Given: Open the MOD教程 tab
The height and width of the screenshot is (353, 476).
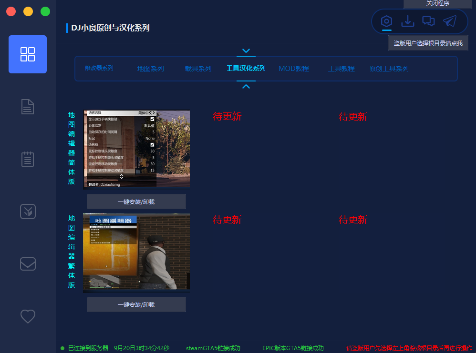Looking at the screenshot, I should [x=294, y=69].
